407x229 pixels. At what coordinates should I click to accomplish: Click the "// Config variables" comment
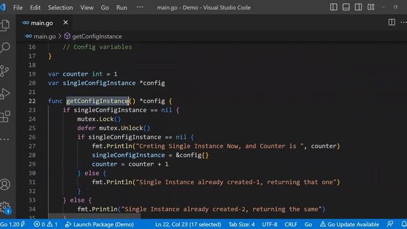[x=97, y=47]
